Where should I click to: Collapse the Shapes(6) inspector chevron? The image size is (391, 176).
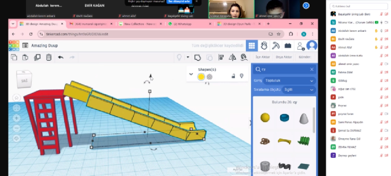pyautogui.click(x=191, y=74)
